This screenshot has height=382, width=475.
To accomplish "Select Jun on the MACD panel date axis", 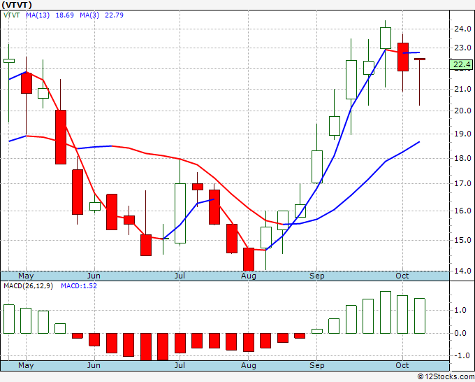I will click(94, 365).
